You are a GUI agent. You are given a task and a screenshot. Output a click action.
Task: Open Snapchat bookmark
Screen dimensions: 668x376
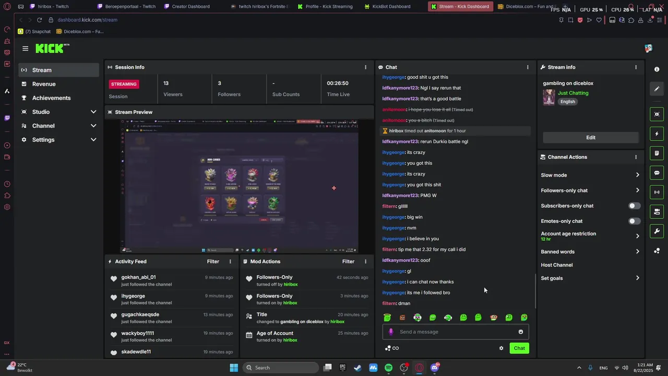pyautogui.click(x=34, y=31)
